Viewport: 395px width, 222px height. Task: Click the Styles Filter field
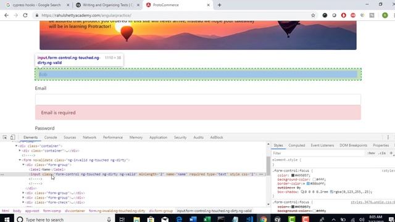[x=318, y=153]
